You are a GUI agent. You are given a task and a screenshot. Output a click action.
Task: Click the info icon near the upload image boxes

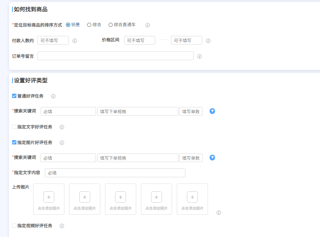tap(219, 213)
